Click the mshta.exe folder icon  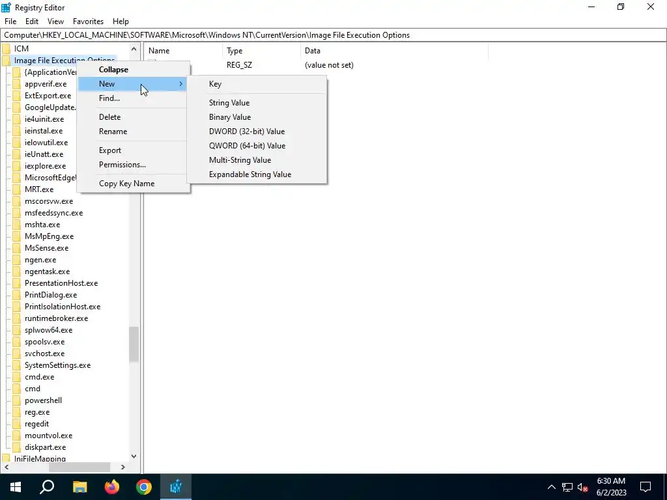(16, 225)
